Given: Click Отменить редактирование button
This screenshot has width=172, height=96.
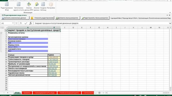Looking at the screenshot, I should (x=42, y=18).
